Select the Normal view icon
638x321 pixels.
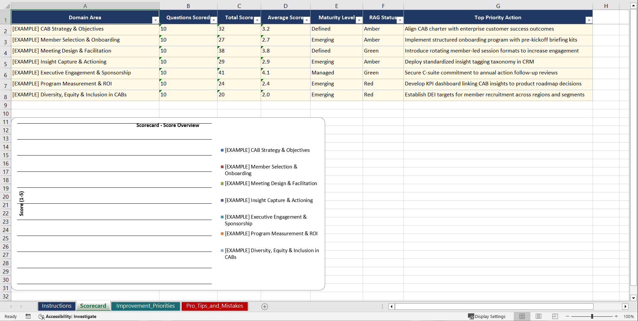522,316
